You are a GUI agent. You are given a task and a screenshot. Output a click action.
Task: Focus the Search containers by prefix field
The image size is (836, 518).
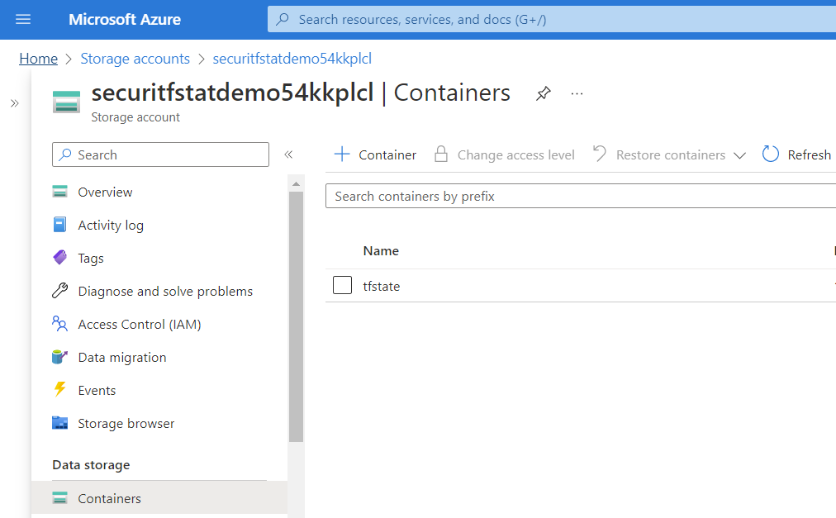click(x=578, y=196)
